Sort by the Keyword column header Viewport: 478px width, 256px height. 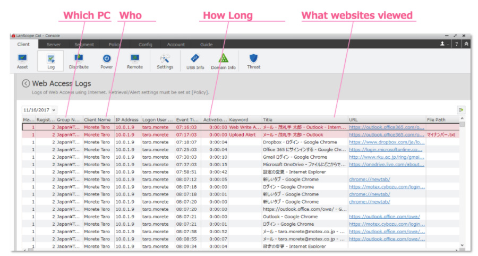coord(245,120)
